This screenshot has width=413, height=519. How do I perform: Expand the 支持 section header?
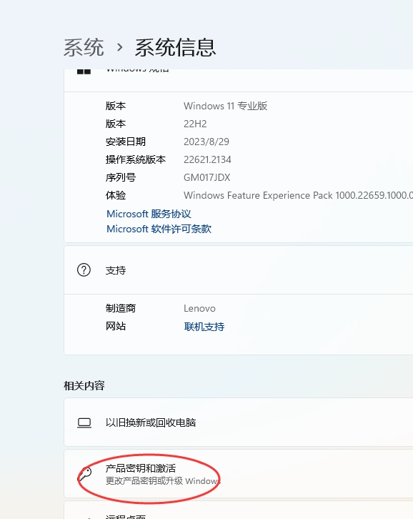pyautogui.click(x=238, y=270)
